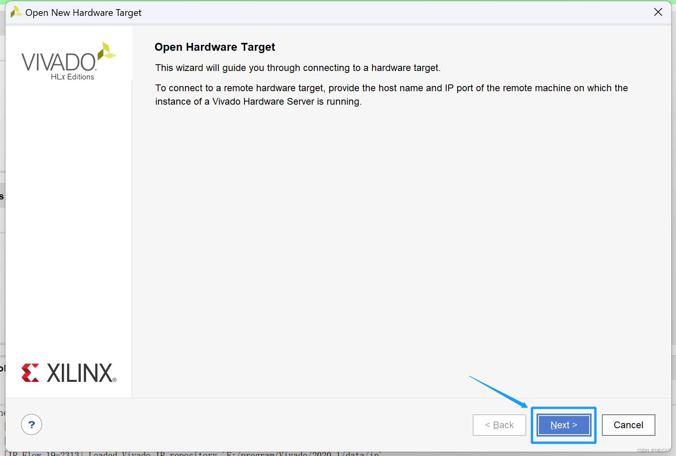Close the Open New Hardware Target dialog
The width and height of the screenshot is (676, 456).
click(x=658, y=12)
